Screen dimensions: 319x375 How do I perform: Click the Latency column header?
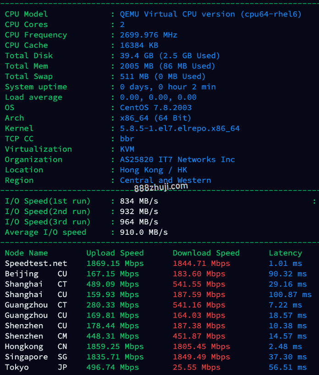coord(285,253)
